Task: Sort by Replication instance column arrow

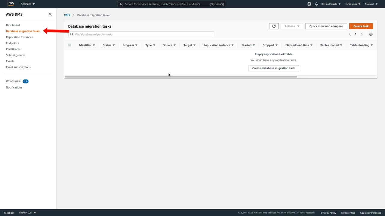Action: [233, 45]
